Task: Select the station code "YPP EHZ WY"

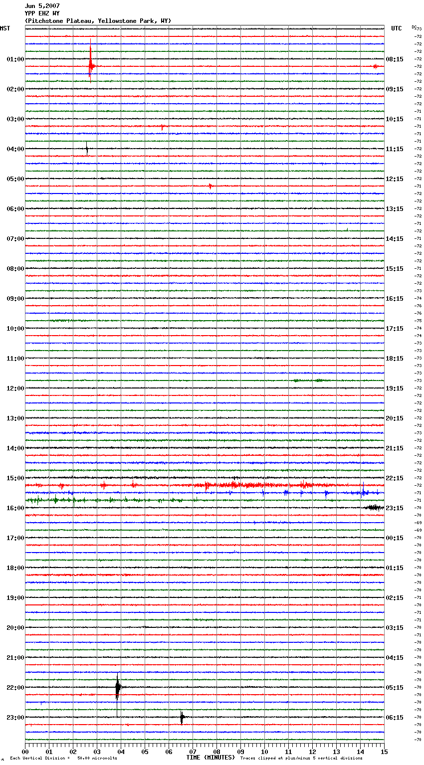Action: pos(42,13)
